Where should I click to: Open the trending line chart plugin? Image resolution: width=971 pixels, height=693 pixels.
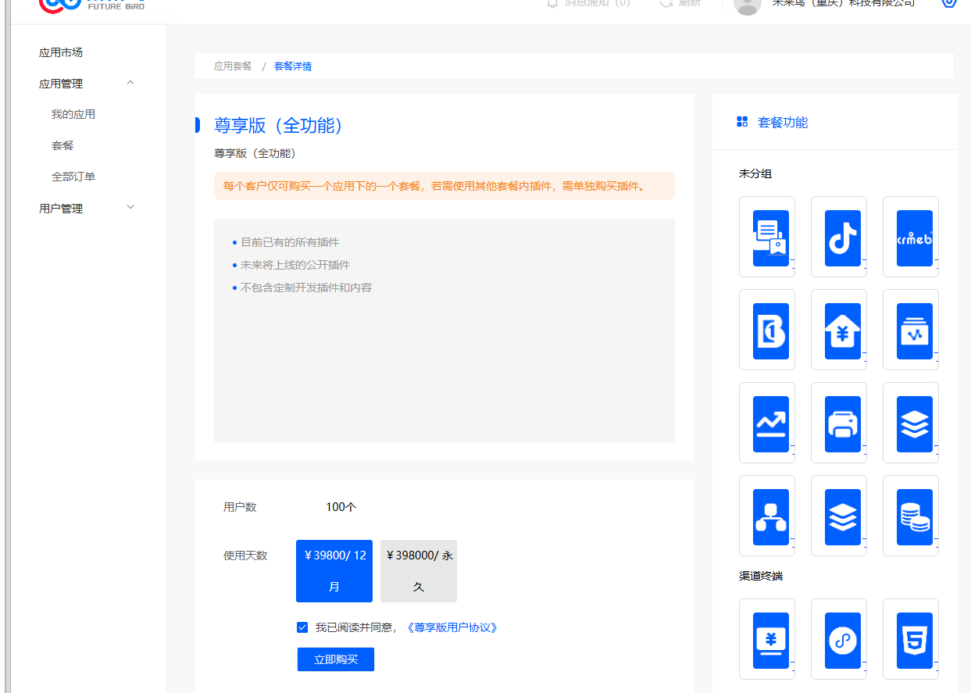[x=770, y=423]
